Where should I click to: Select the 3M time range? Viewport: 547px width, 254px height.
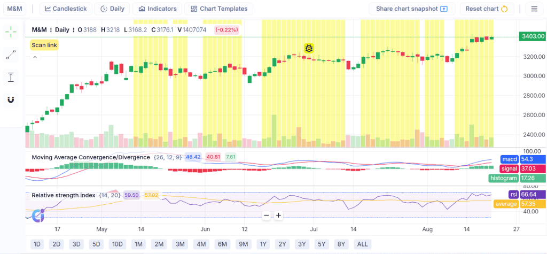click(180, 244)
